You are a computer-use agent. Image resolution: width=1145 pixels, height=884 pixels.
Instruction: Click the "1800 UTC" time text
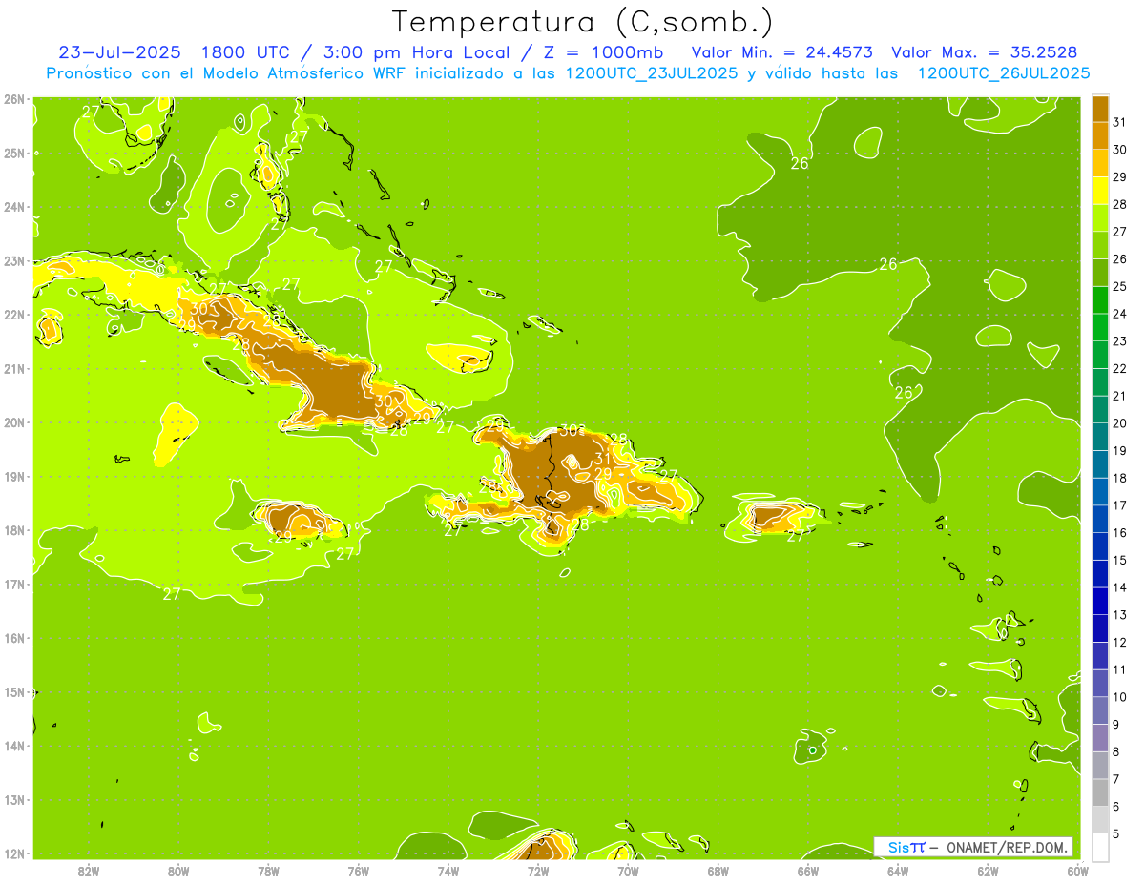coord(246,52)
